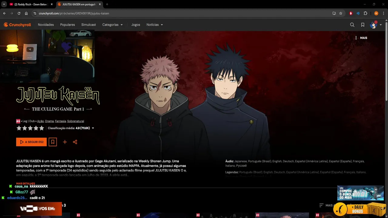
Task: Open the sort icon beside MAIS
Action: coord(322,205)
